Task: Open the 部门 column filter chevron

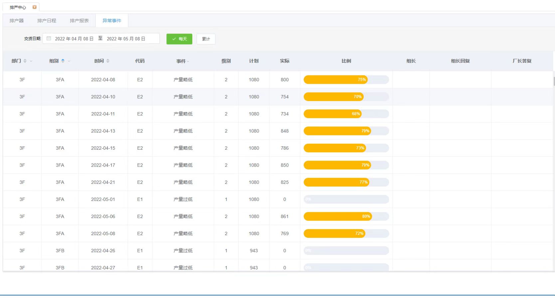Action: pyautogui.click(x=31, y=61)
